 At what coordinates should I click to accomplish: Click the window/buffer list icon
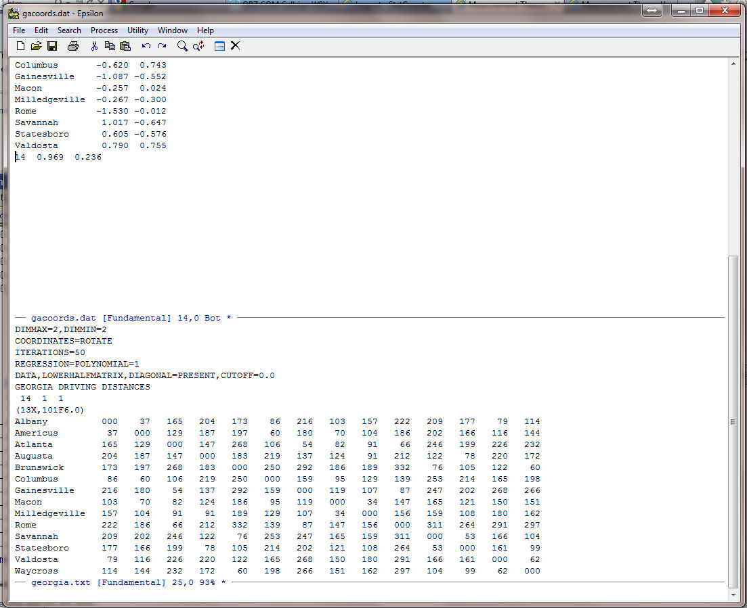(219, 46)
